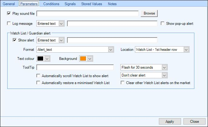Open the Don't clear alert dropdown

144,75
